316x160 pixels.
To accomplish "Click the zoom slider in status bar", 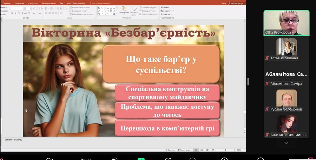I will pos(225,150).
